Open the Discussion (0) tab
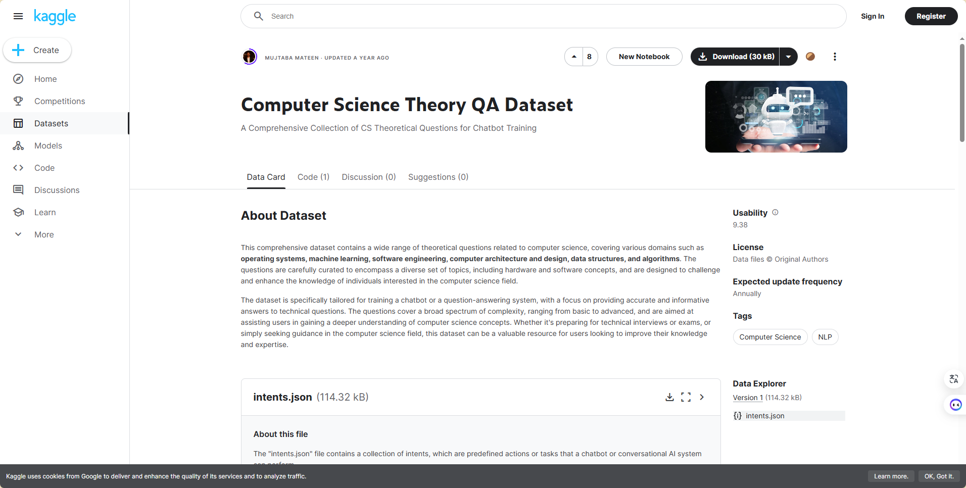 369,177
